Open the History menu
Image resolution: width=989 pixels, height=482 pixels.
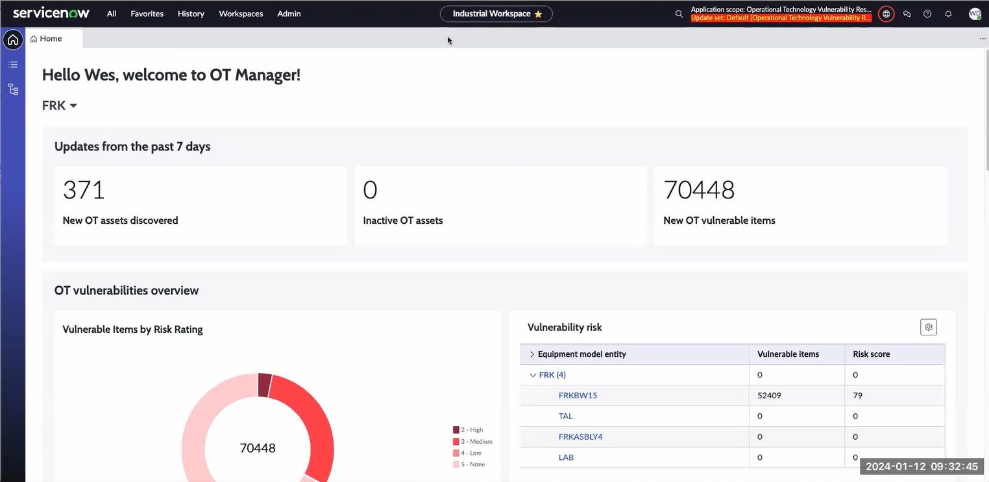click(x=191, y=14)
